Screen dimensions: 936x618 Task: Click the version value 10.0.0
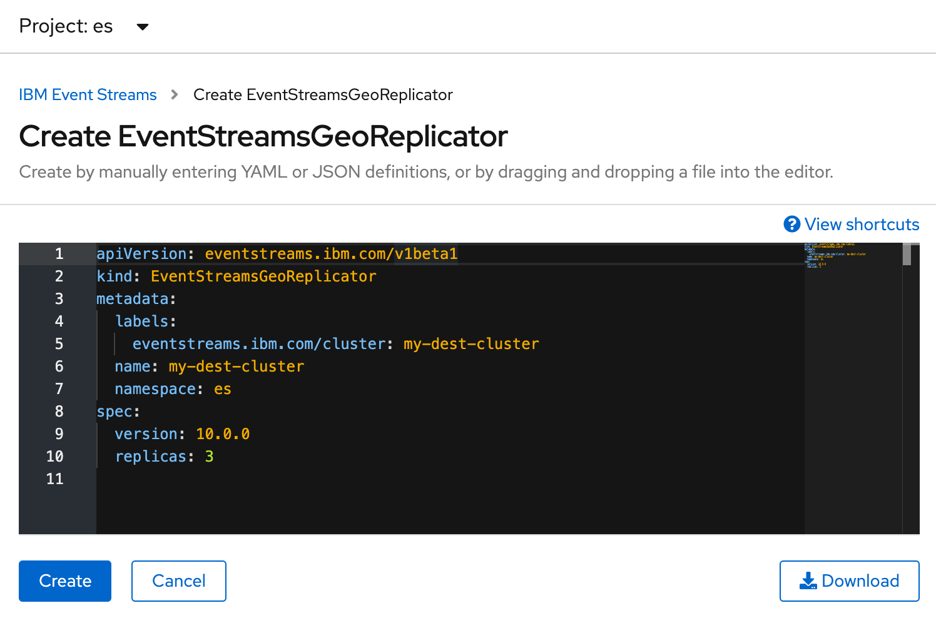223,433
